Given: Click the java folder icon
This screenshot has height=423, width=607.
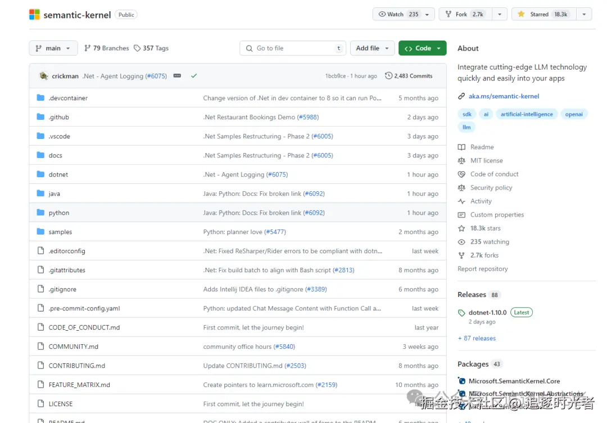Looking at the screenshot, I should pyautogui.click(x=40, y=193).
